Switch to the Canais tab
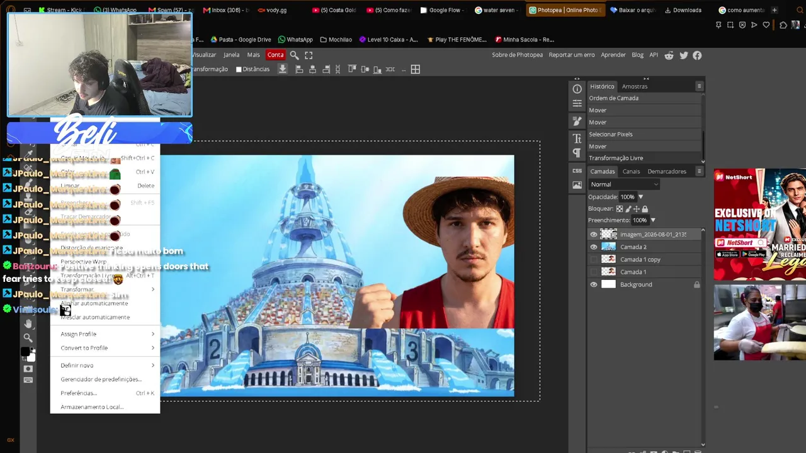Screen dimensions: 806x453 (631, 171)
